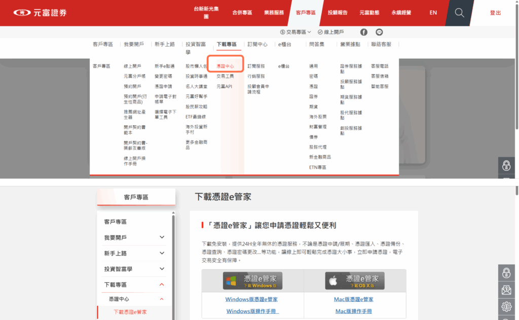519x320 pixels.
Task: Switch language with EN link
Action: (433, 13)
